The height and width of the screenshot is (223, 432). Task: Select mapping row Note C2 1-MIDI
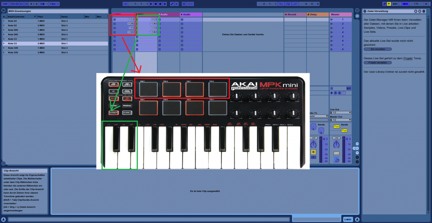tap(55, 39)
